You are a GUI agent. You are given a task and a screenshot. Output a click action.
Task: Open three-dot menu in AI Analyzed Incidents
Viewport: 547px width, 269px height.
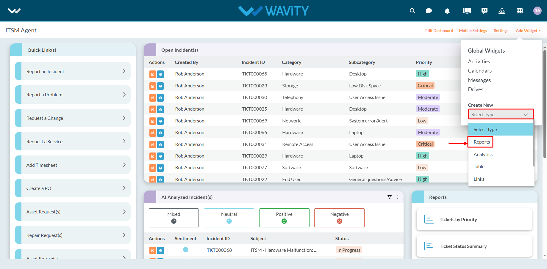[398, 197]
